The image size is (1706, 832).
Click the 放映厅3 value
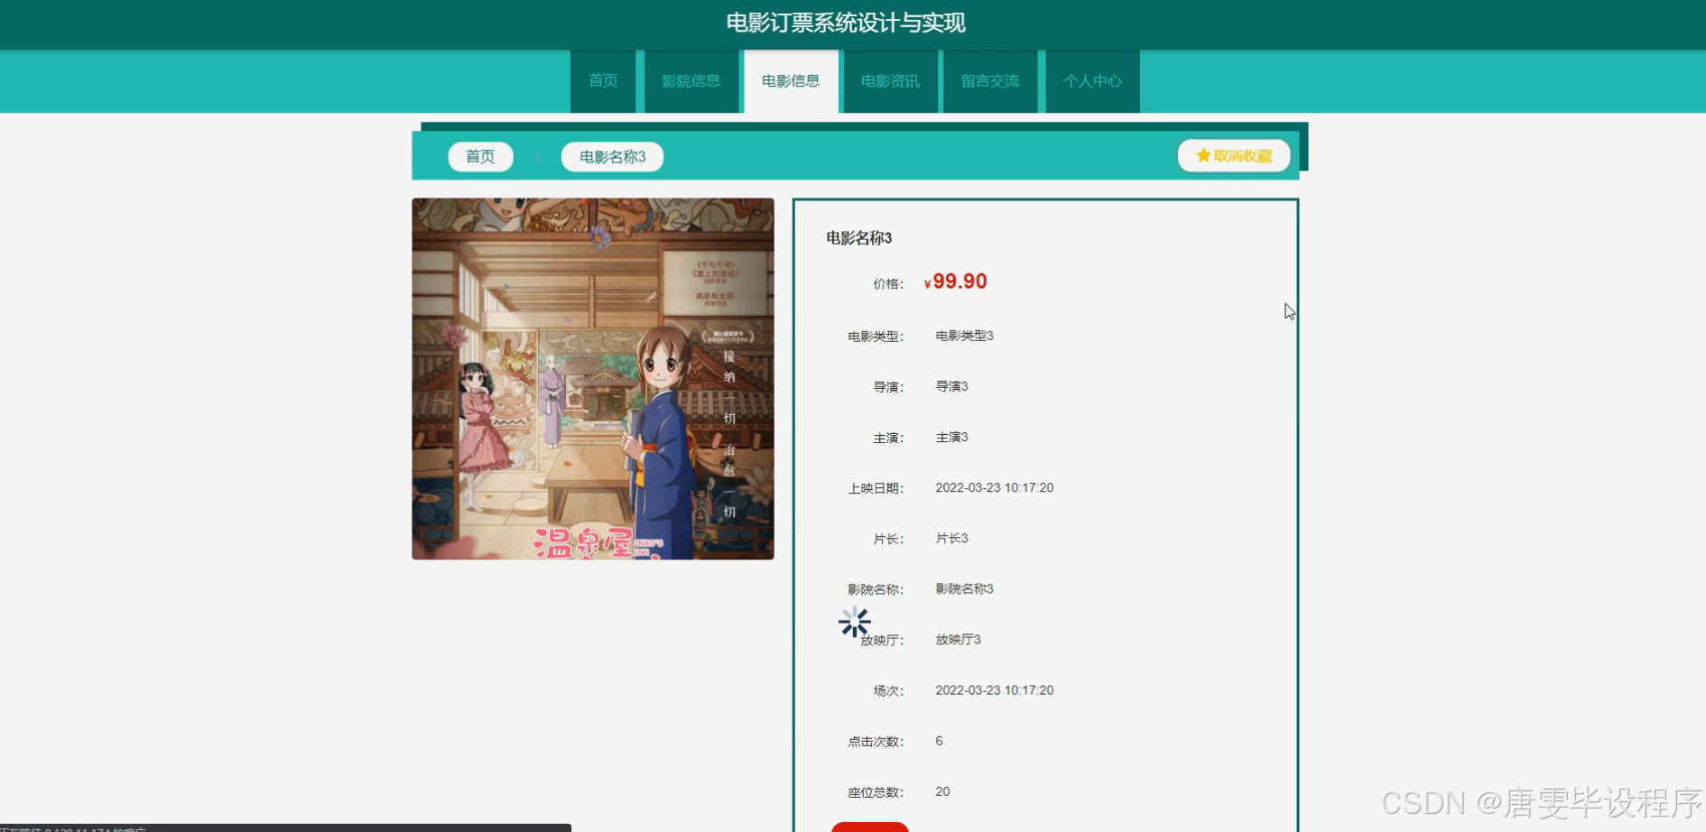point(958,639)
